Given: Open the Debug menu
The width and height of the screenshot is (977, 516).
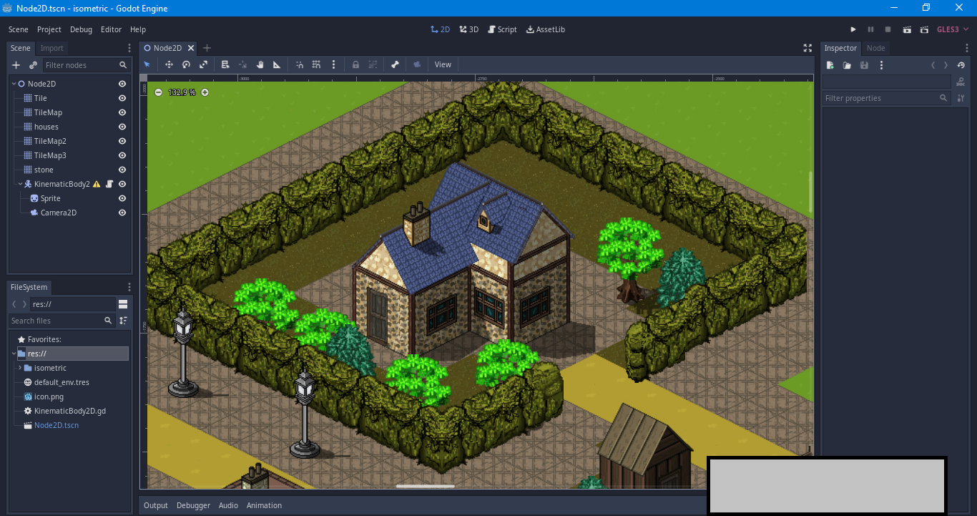Looking at the screenshot, I should pyautogui.click(x=81, y=29).
